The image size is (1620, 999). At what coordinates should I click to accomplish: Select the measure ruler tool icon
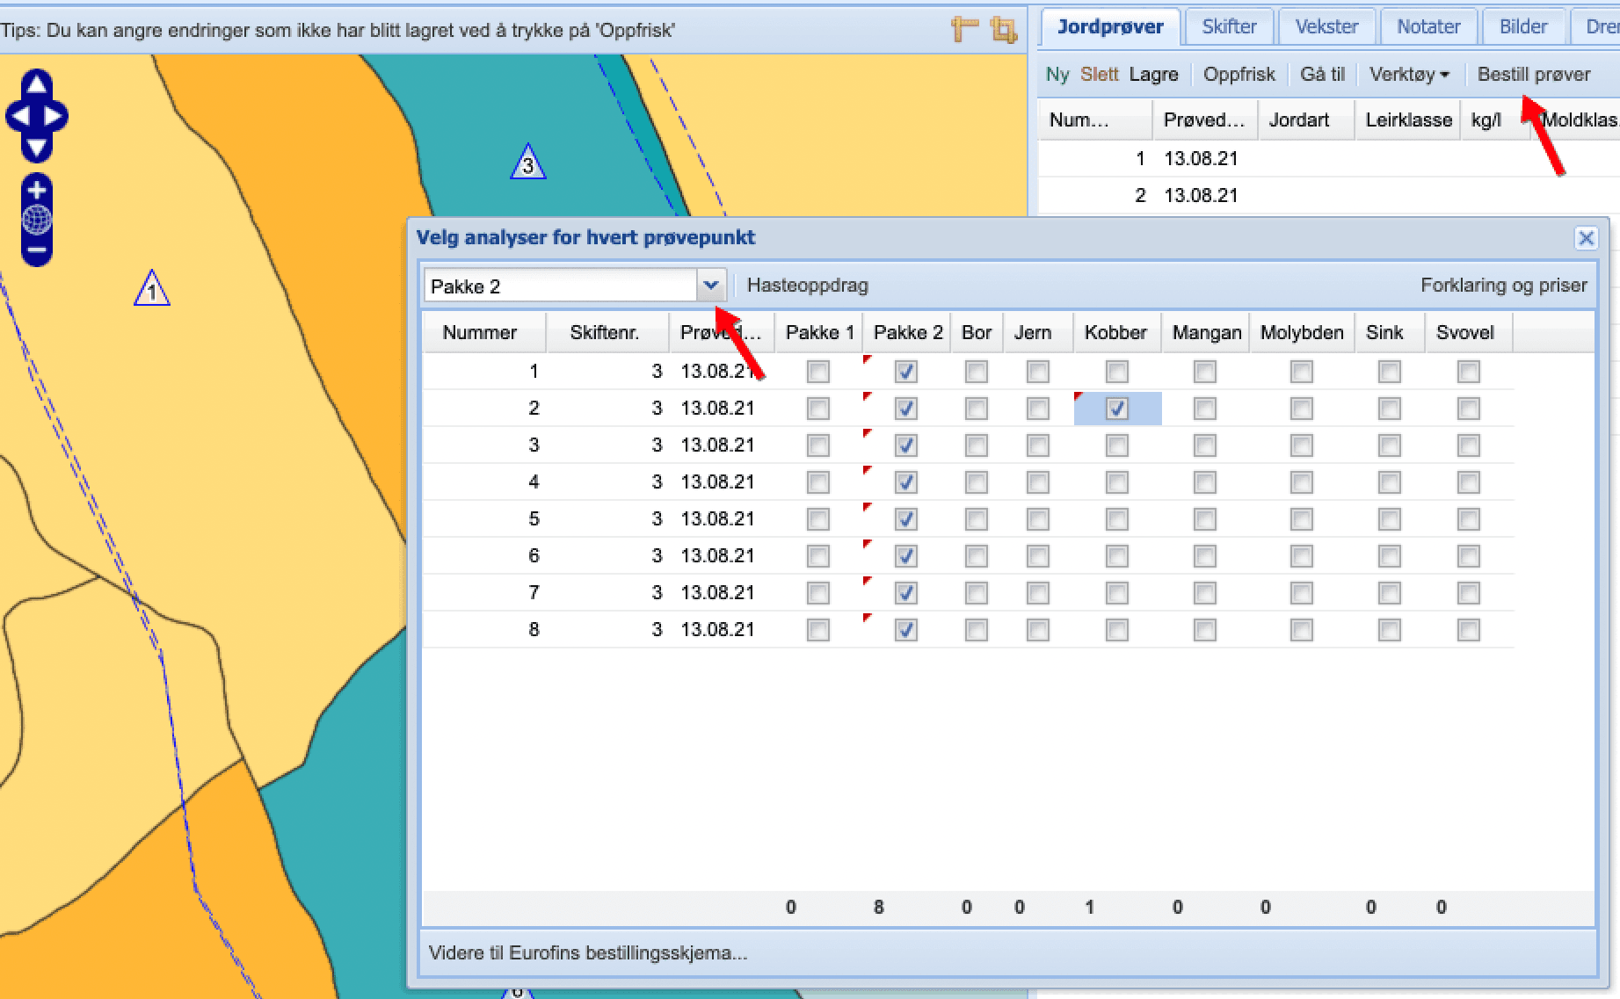965,30
